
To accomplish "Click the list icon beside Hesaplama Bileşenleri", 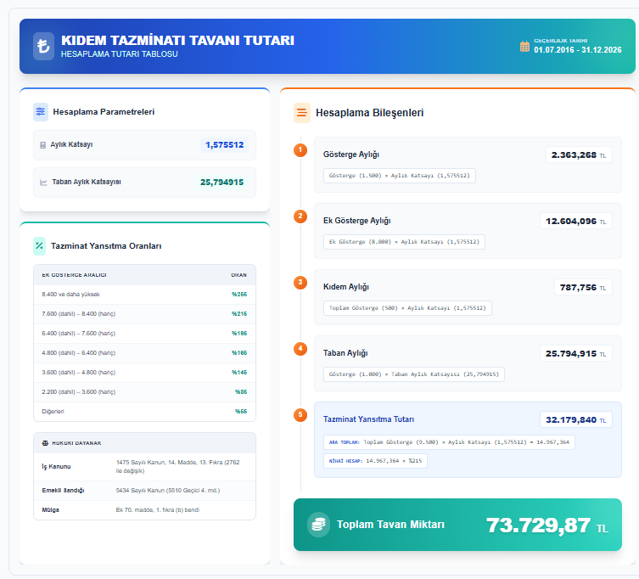I will coord(302,113).
